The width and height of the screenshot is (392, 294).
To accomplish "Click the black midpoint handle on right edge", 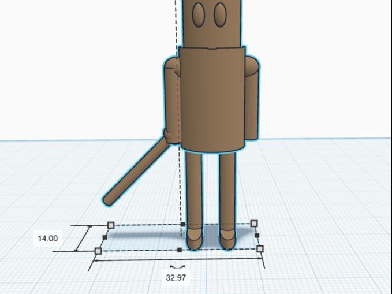I will pyautogui.click(x=257, y=236).
